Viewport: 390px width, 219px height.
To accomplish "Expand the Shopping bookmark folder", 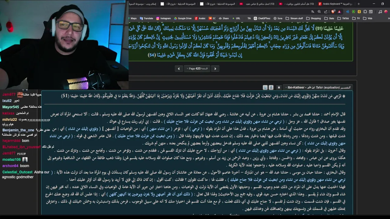I will (x=313, y=18).
